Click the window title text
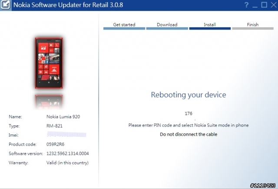Screen dimensions: 278x189 (x=68, y=5)
